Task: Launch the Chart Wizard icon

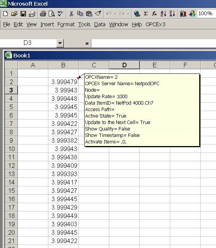Action: coord(183,14)
